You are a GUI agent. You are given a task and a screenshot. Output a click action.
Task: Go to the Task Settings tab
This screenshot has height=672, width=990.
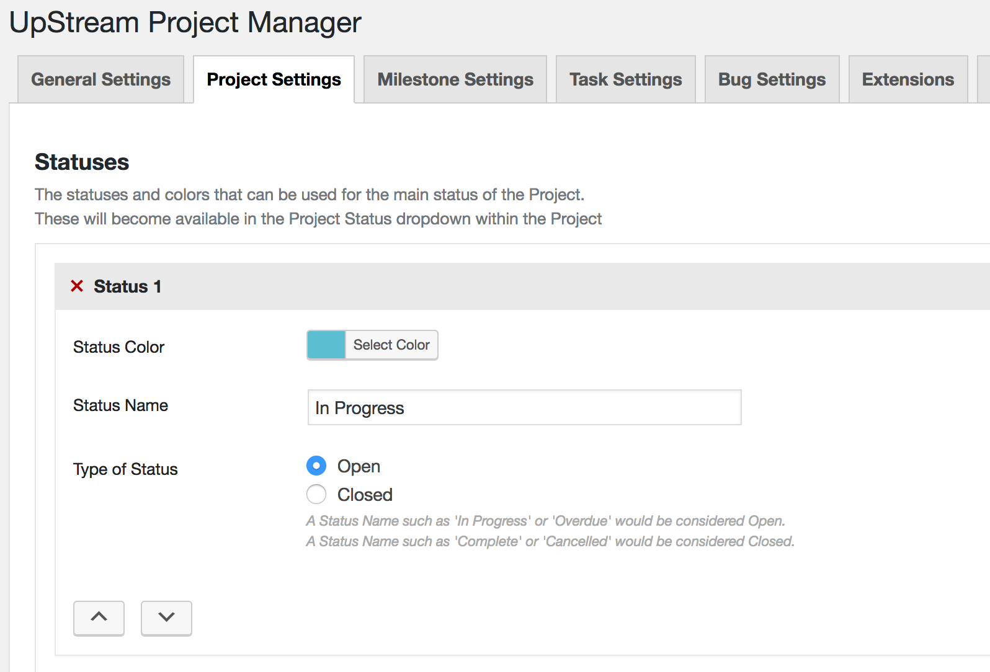[x=625, y=79]
